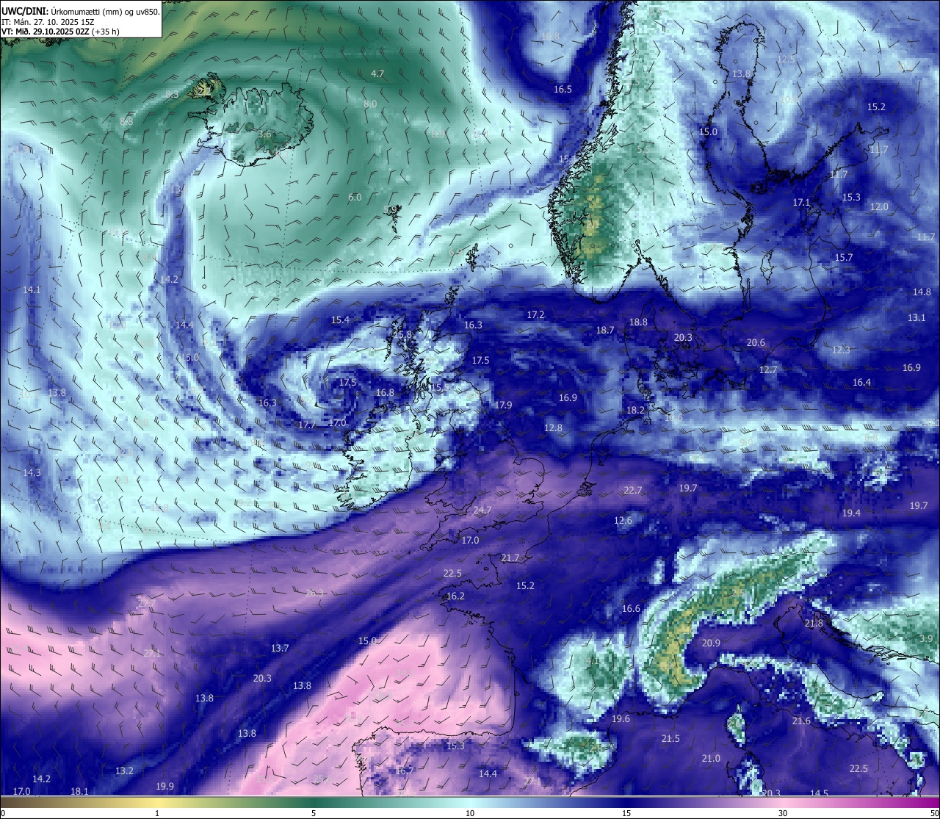This screenshot has width=940, height=819.
Task: Click the '12.6' value over Belgium
Action: (x=623, y=520)
